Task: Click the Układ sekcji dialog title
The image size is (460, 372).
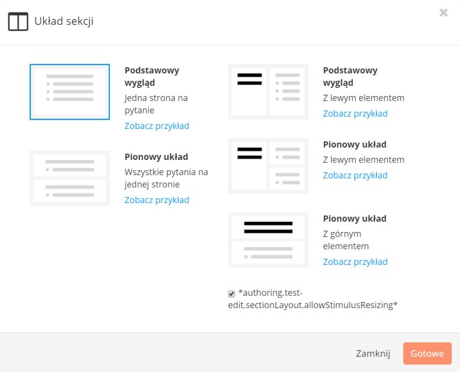Action: click(64, 21)
